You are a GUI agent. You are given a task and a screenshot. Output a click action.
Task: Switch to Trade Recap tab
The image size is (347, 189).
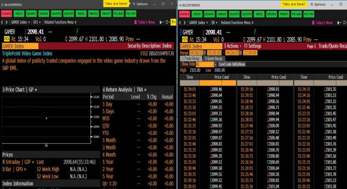191,58
